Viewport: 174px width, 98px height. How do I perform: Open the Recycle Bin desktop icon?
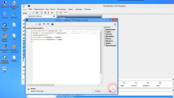[x=5, y=15]
